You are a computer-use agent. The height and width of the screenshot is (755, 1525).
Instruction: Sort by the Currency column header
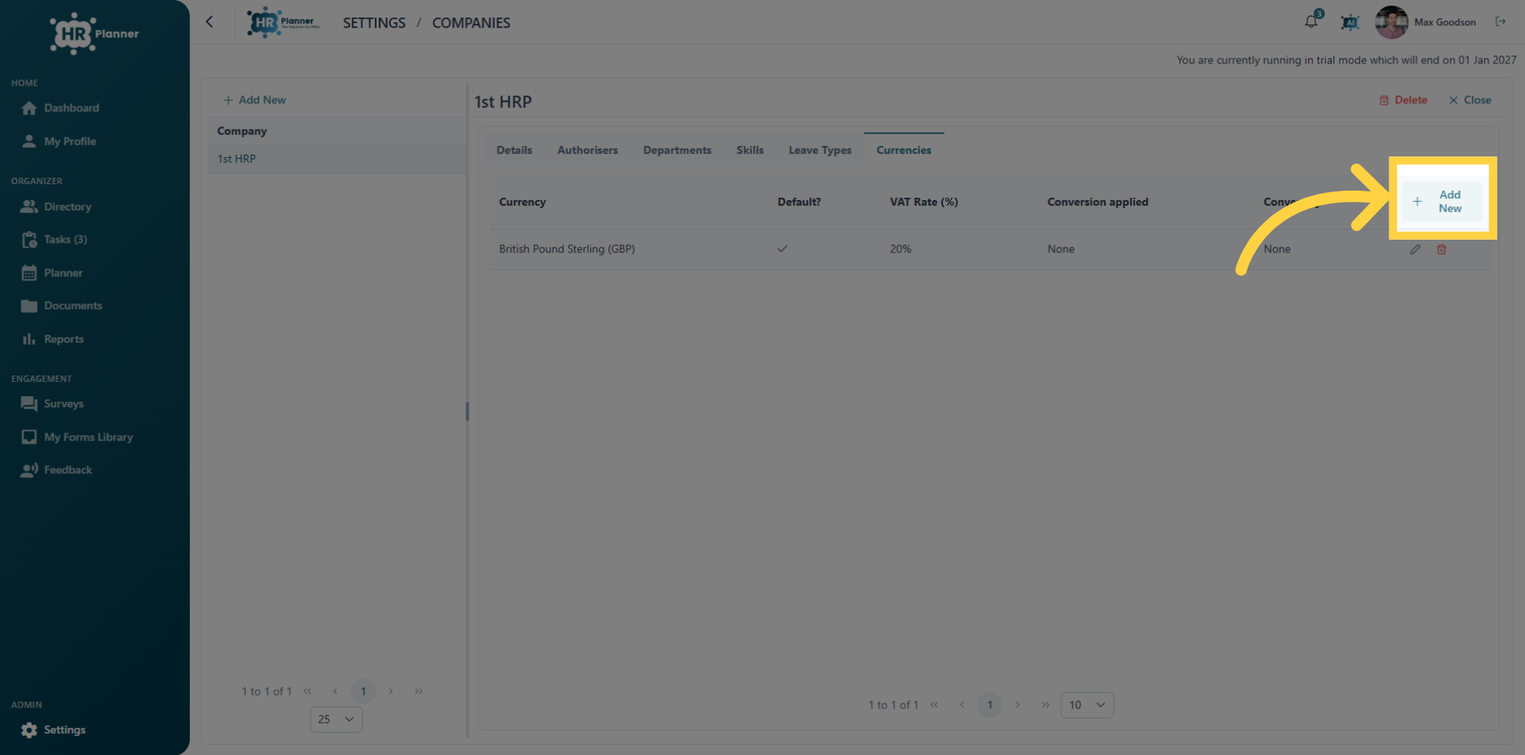point(522,202)
